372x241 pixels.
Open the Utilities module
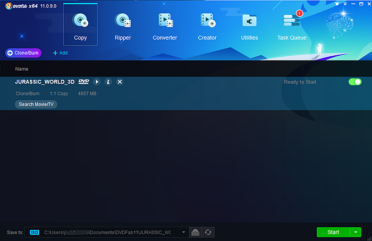(249, 27)
